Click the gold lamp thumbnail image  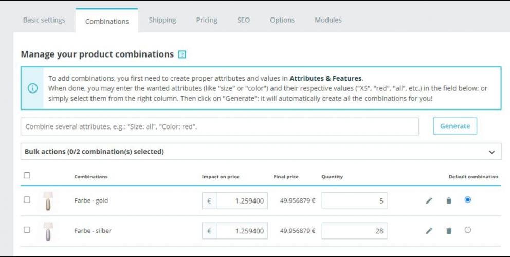(48, 201)
